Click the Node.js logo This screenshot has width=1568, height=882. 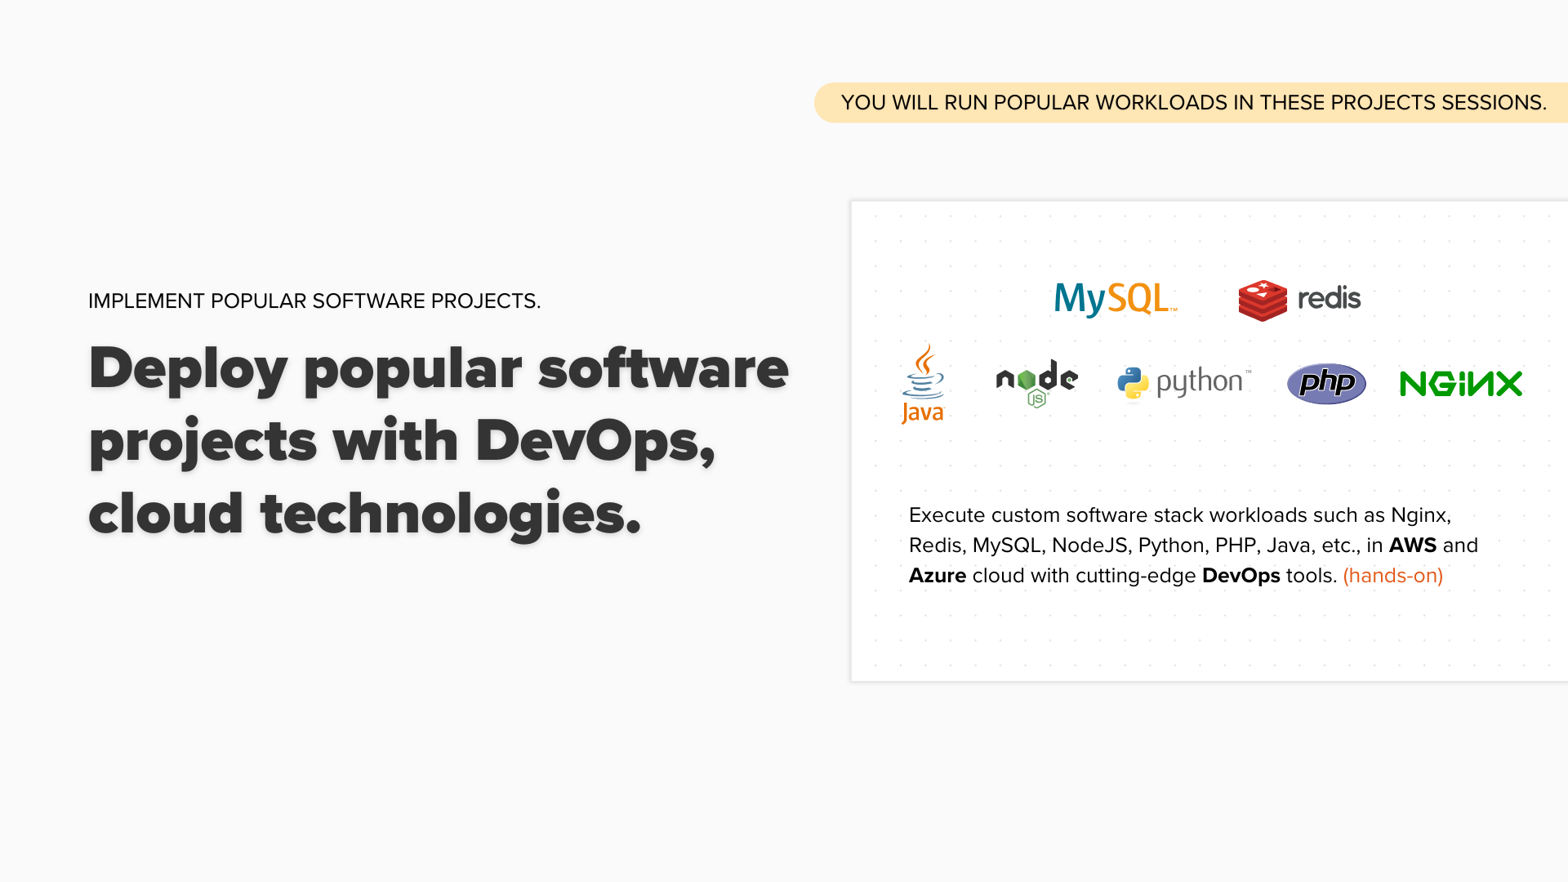click(1036, 384)
